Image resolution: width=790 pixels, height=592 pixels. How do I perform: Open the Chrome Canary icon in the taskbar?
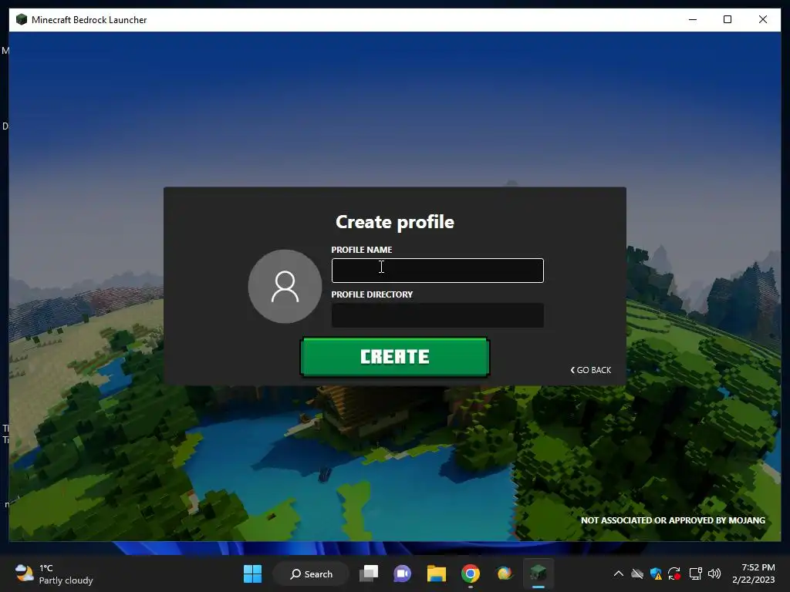tap(504, 573)
